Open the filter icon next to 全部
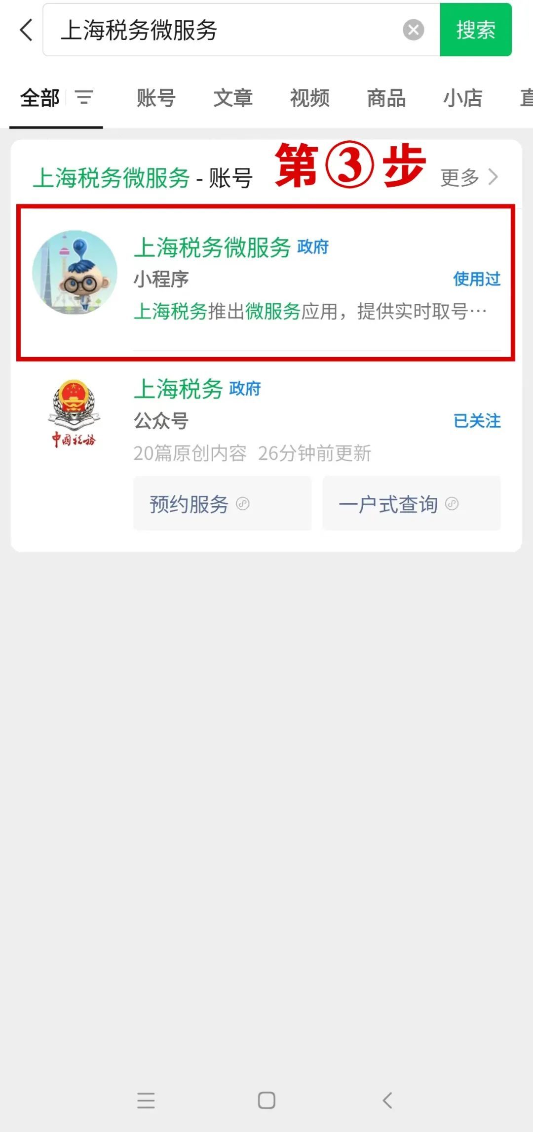The width and height of the screenshot is (533, 1132). tap(84, 97)
